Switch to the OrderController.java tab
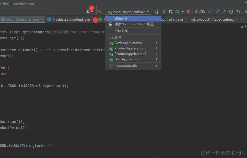The width and height of the screenshot is (247, 158). [x=22, y=20]
